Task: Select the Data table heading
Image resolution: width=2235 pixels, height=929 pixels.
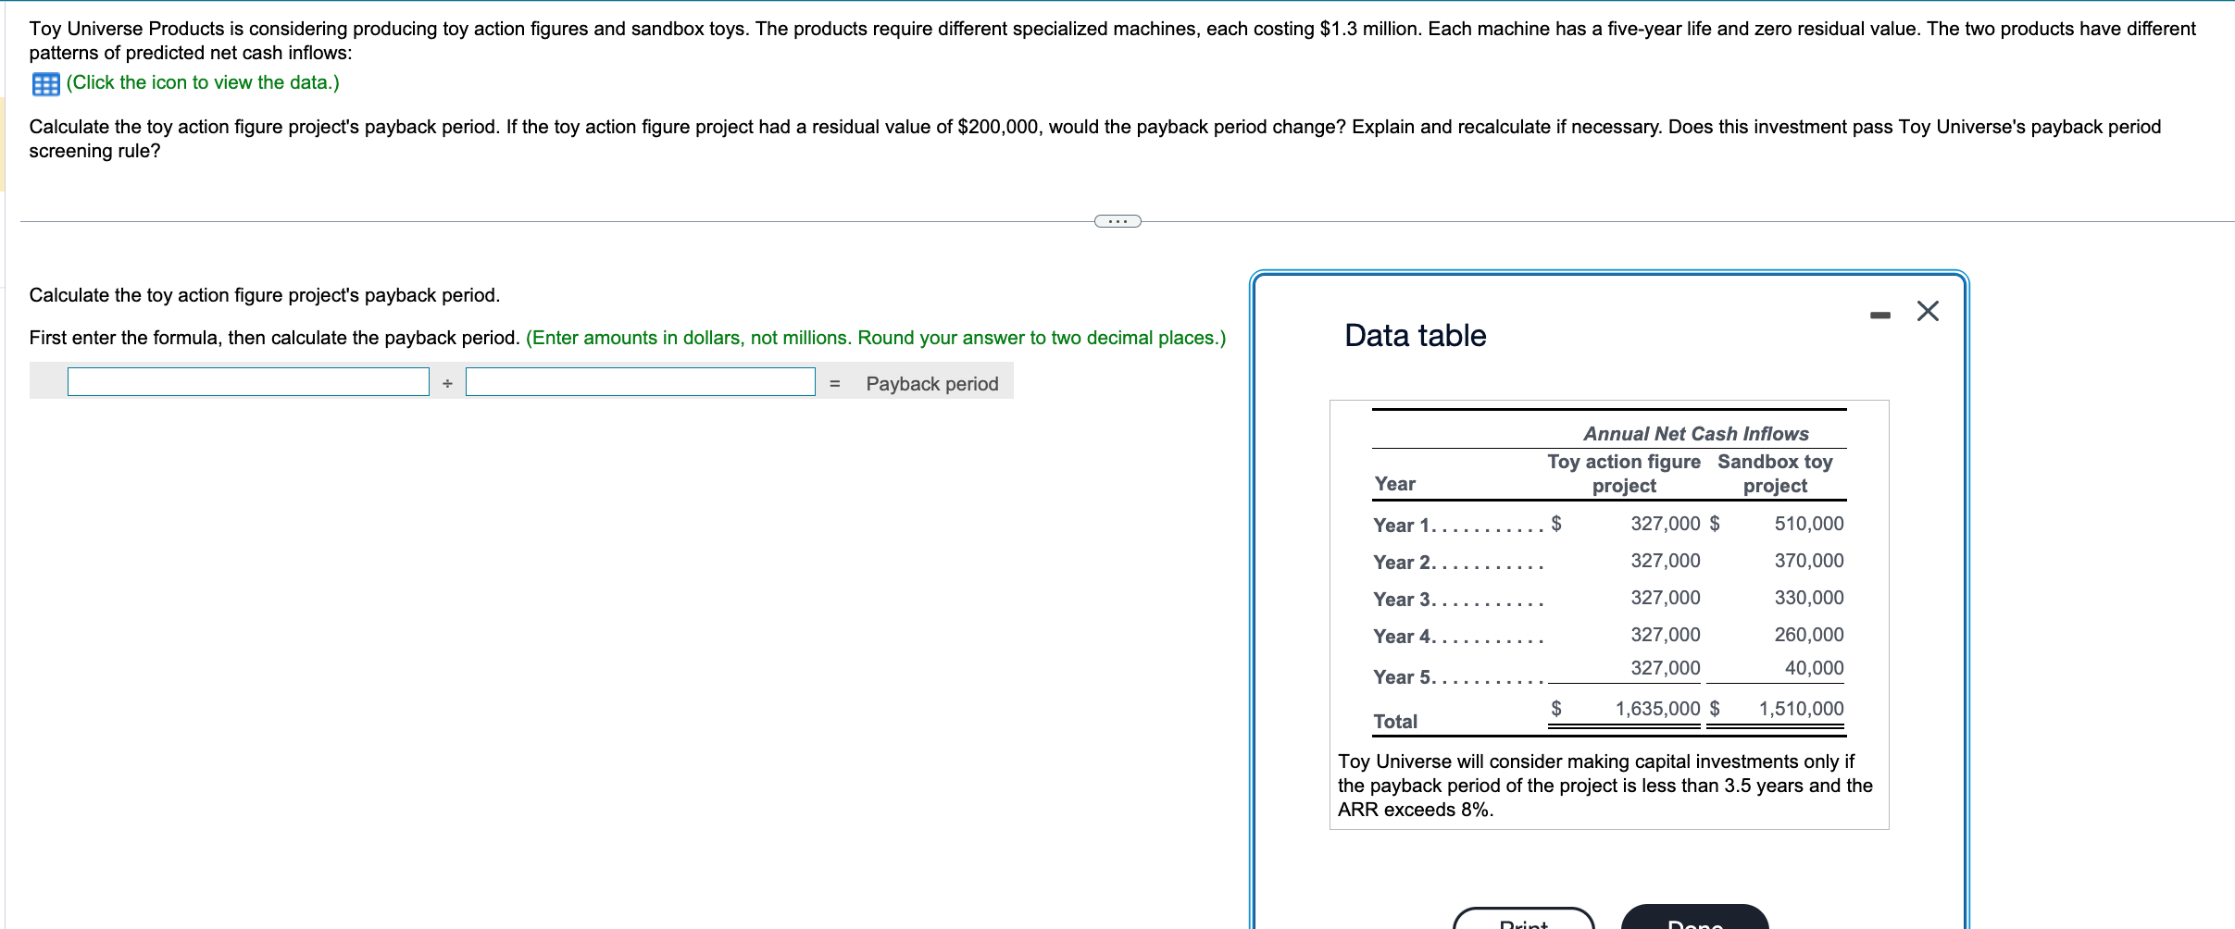Action: pos(1414,335)
